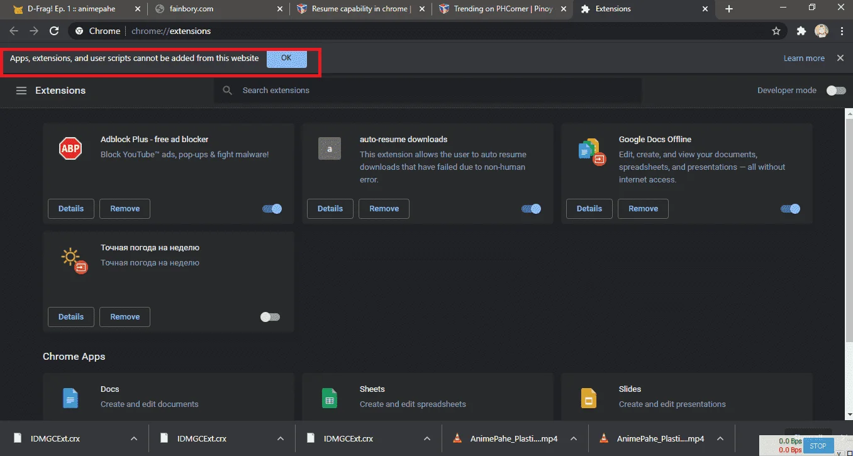Click the Extensions page title text
This screenshot has width=853, height=456.
tap(60, 91)
